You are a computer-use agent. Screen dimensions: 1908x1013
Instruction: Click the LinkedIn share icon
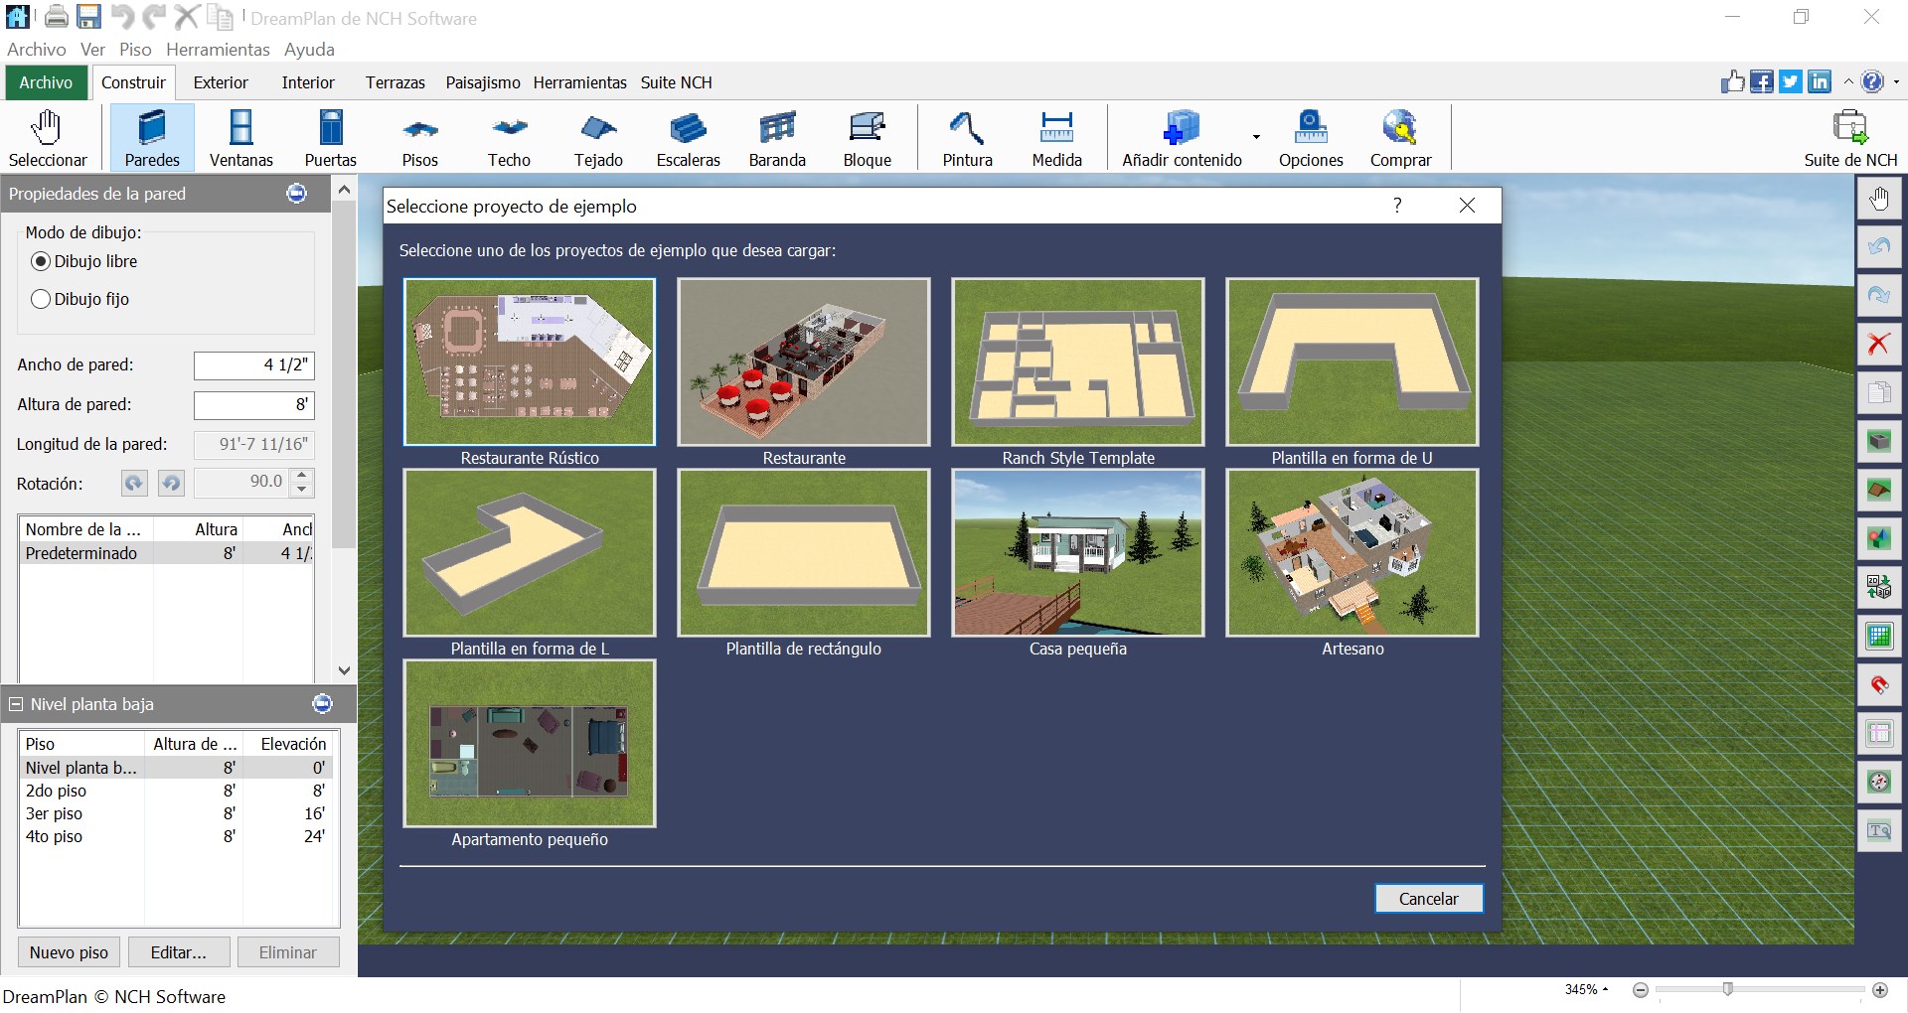[x=1820, y=82]
